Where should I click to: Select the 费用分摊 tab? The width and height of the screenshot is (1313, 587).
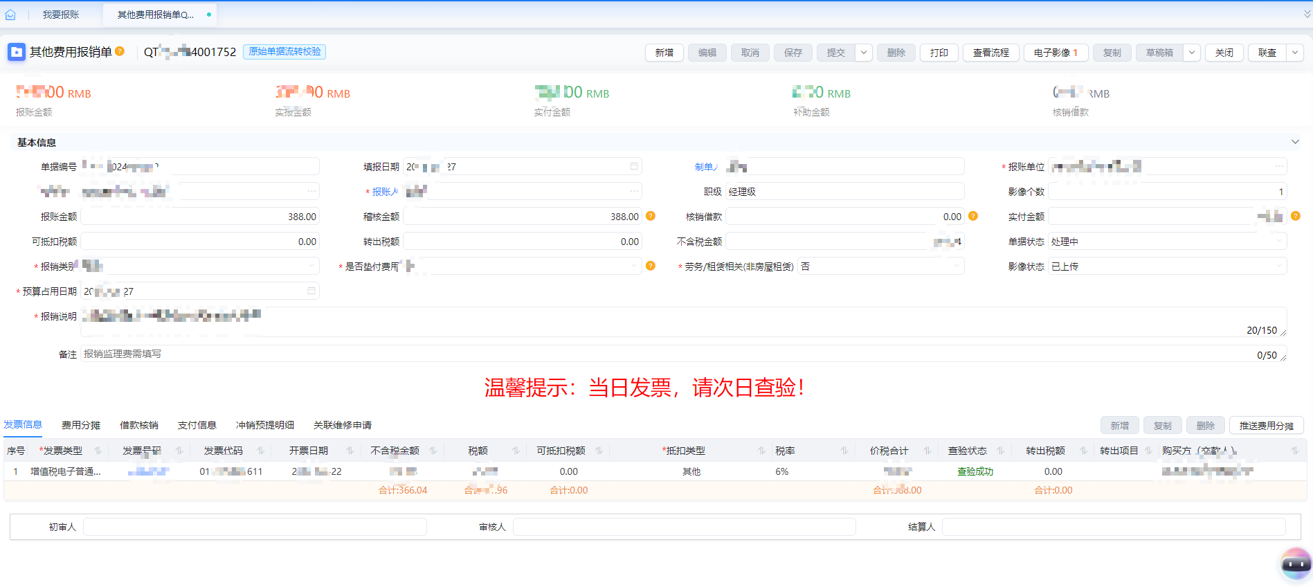click(x=81, y=425)
